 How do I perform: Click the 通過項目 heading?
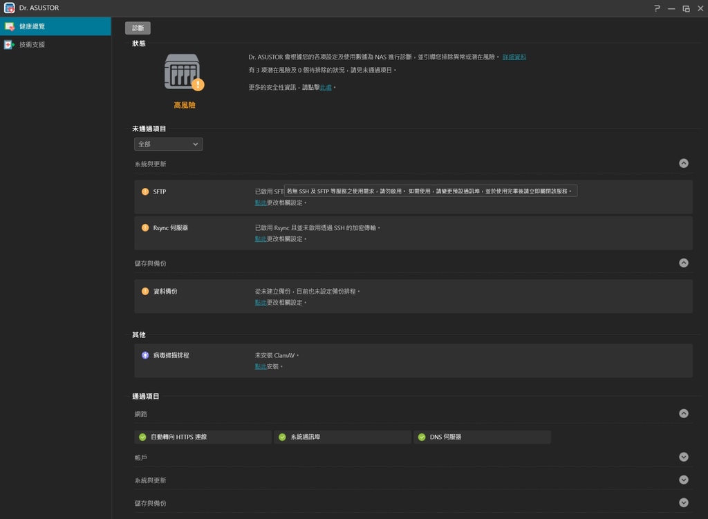[x=145, y=396]
